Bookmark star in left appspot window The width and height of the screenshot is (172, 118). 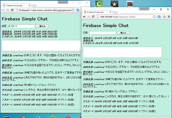coord(73,10)
